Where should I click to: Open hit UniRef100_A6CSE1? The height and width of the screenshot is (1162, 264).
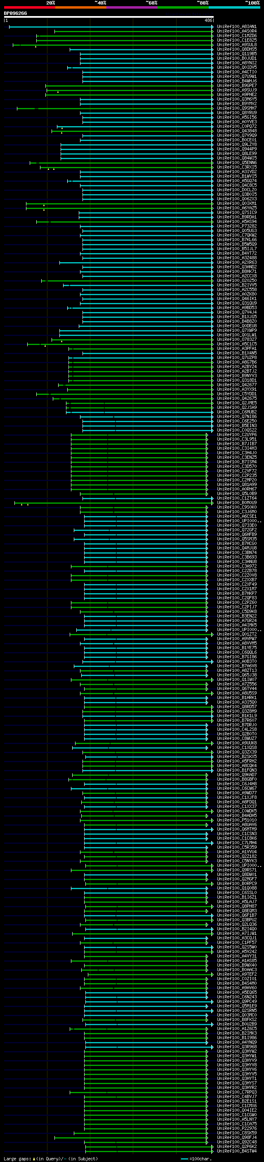tap(236, 516)
